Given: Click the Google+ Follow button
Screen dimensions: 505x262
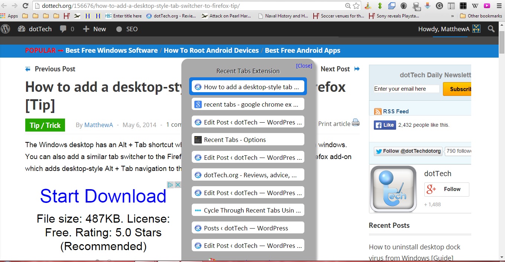Looking at the screenshot, I should (x=447, y=189).
